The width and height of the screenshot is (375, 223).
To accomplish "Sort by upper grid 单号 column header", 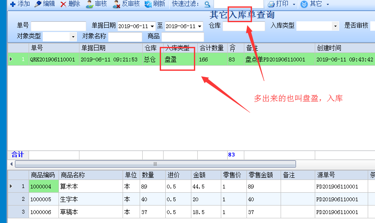I will [54, 48].
